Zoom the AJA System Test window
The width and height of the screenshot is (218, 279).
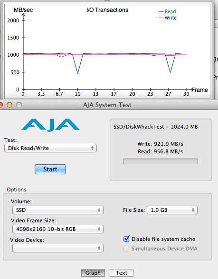19,105
